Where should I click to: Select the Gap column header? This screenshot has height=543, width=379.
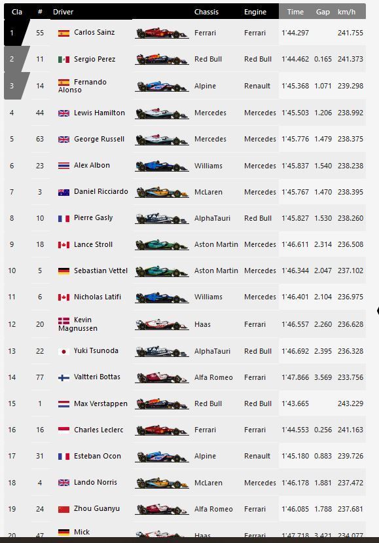[323, 12]
